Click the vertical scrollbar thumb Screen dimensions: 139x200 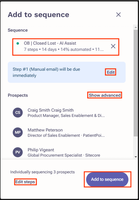tap(136, 83)
